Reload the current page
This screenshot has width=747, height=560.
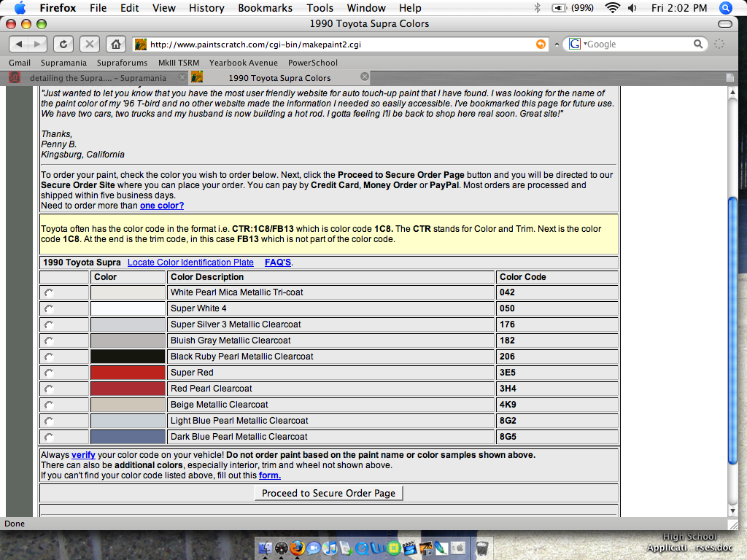click(63, 44)
